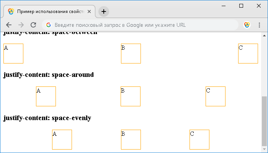Screen dimensions: 268x153
Task: Click box C under space-evenly
Action: coord(199,140)
